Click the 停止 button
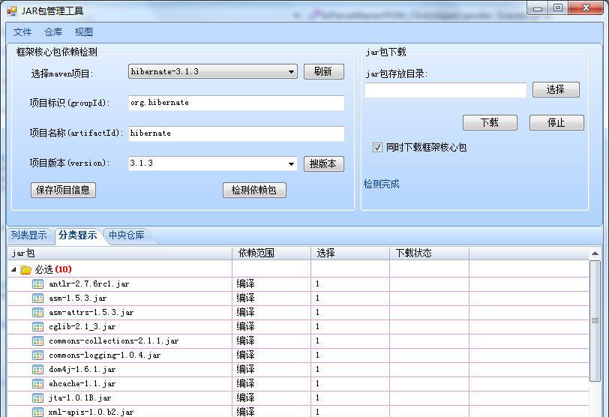 click(x=556, y=123)
